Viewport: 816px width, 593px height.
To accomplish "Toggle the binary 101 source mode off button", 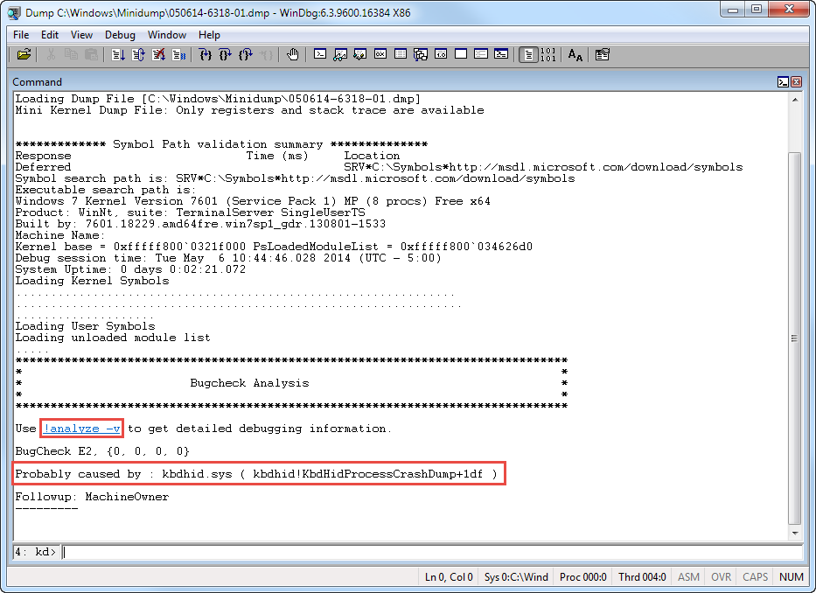I will point(548,54).
